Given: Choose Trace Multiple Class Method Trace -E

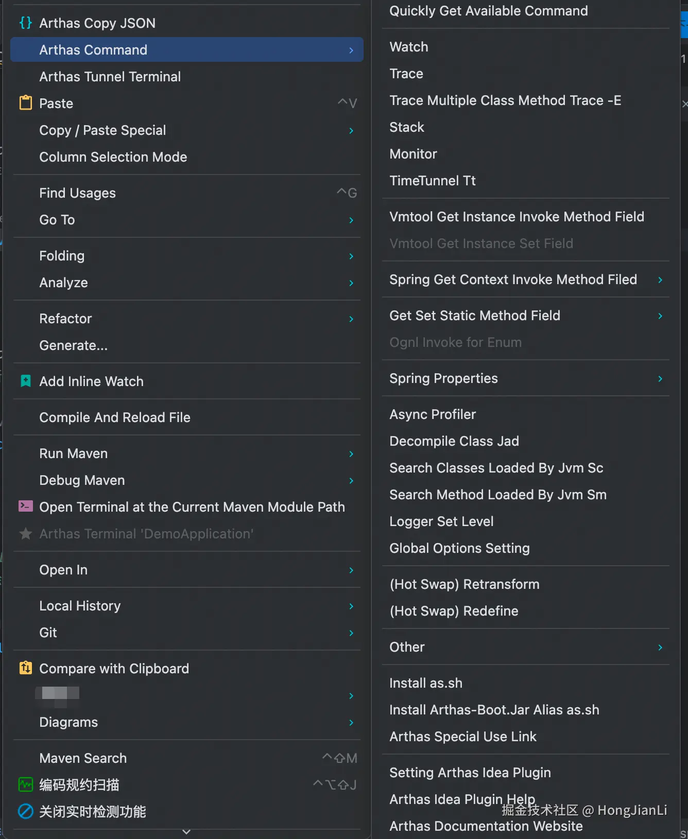Looking at the screenshot, I should tap(505, 100).
